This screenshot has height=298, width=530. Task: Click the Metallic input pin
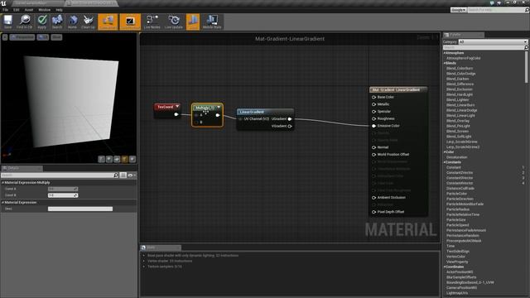[x=373, y=104]
